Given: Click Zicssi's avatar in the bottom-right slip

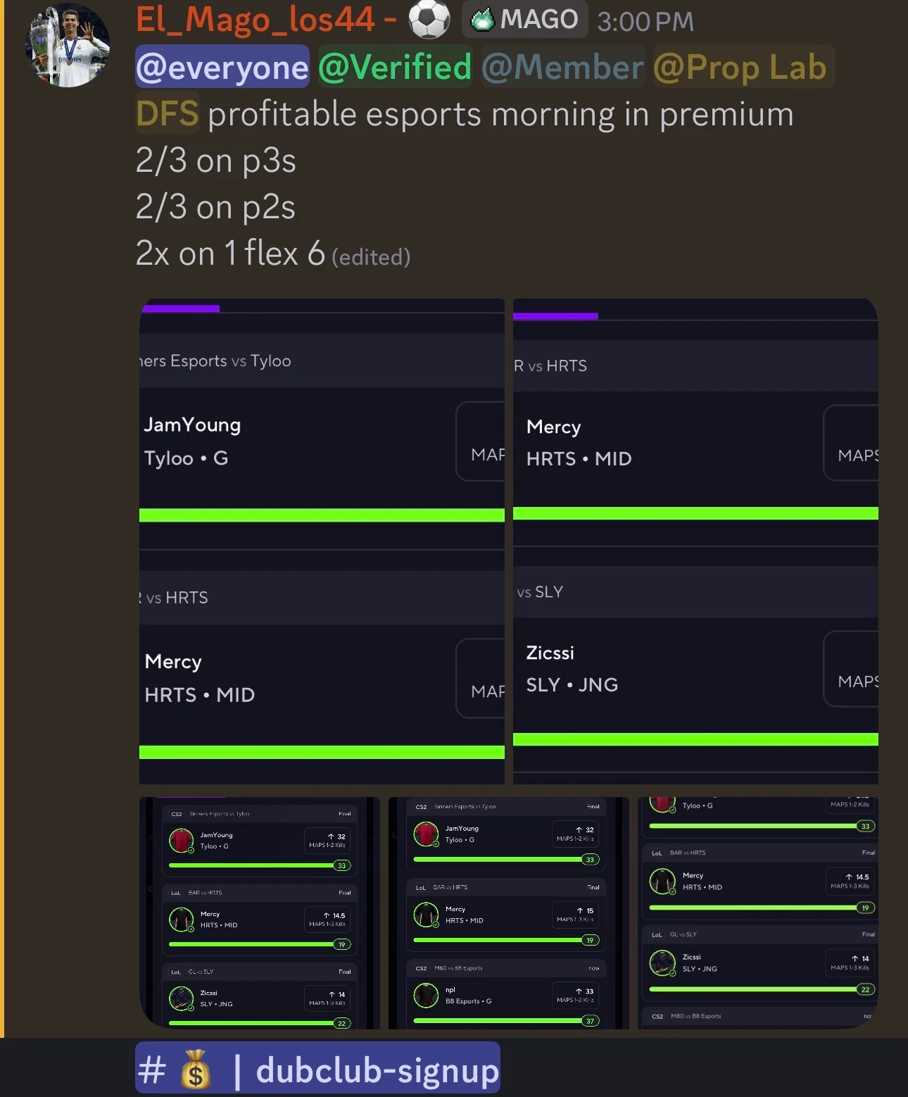Looking at the screenshot, I should pos(662,963).
